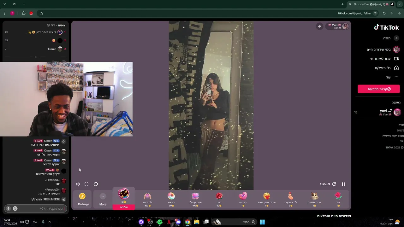Enter fullscreen theater mode icon
404x227 pixels.
coord(86,184)
